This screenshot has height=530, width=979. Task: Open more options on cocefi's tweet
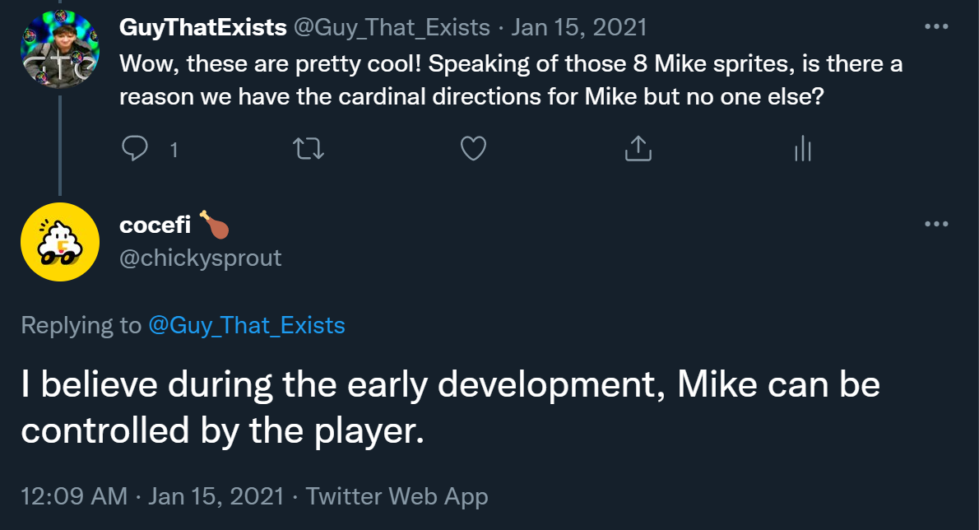[936, 224]
